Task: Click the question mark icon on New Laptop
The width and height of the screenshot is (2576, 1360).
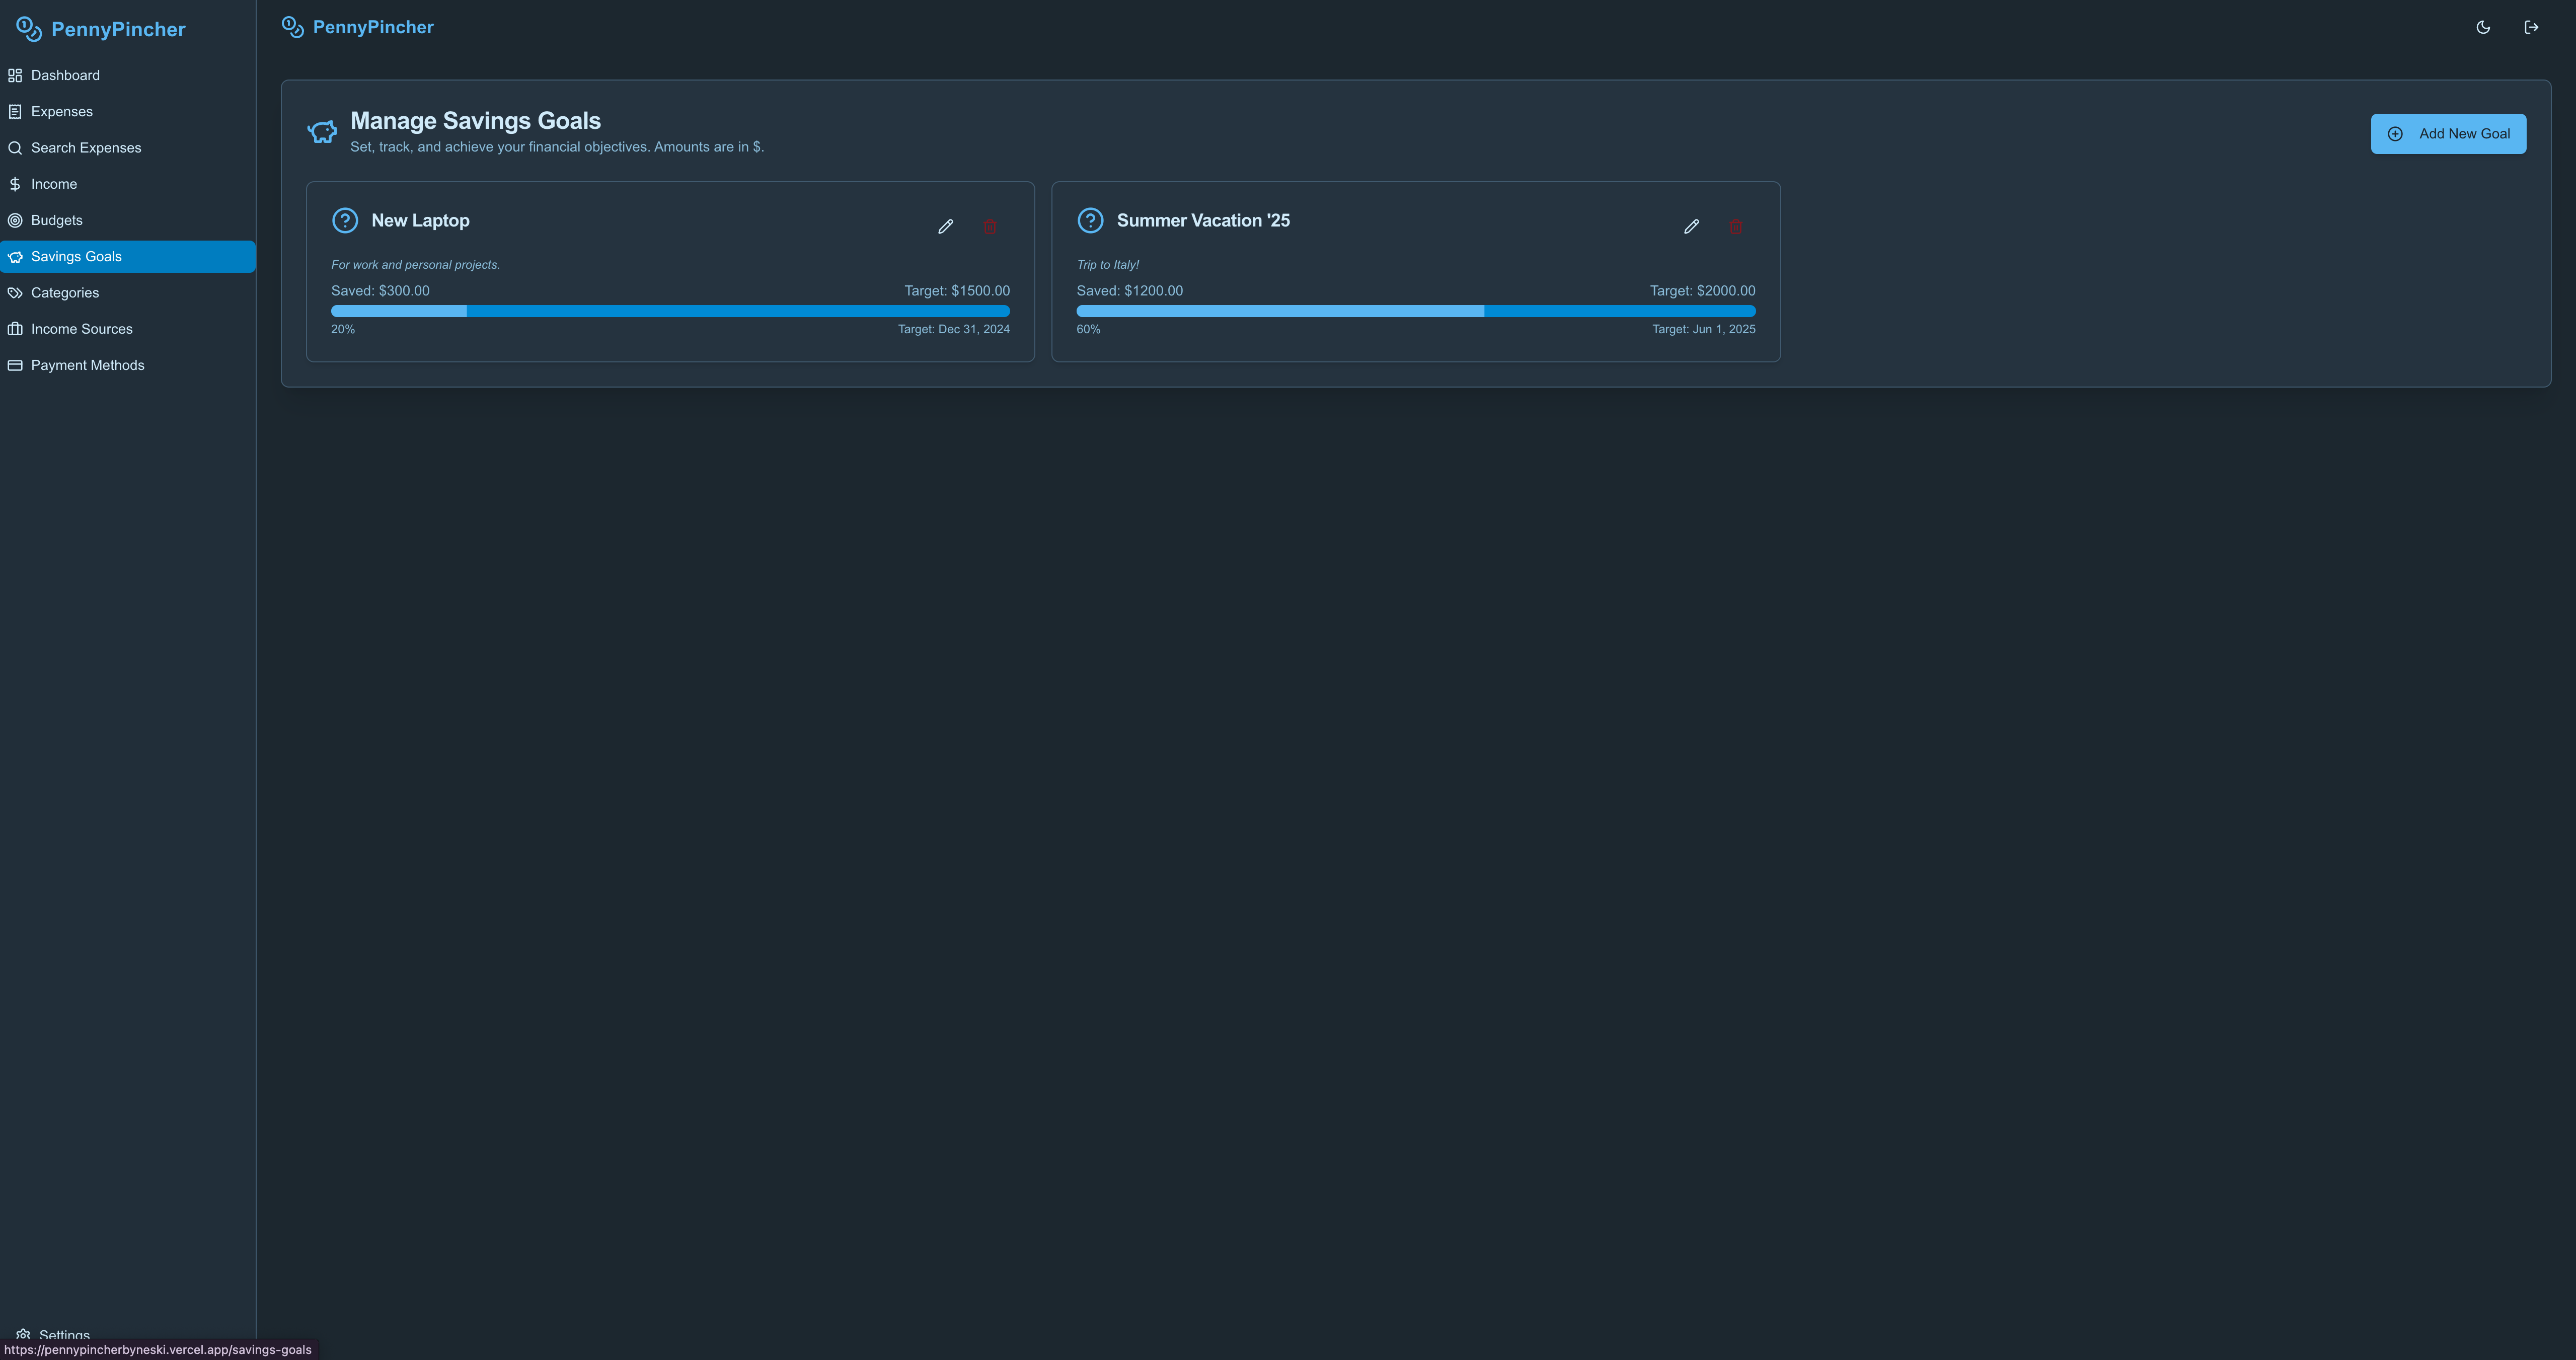Action: tap(345, 220)
